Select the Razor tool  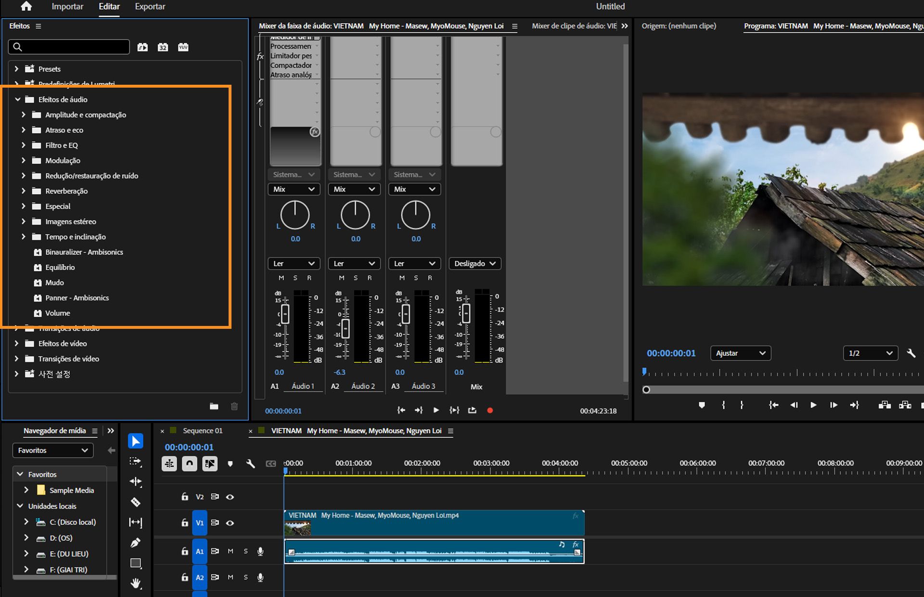click(x=136, y=502)
